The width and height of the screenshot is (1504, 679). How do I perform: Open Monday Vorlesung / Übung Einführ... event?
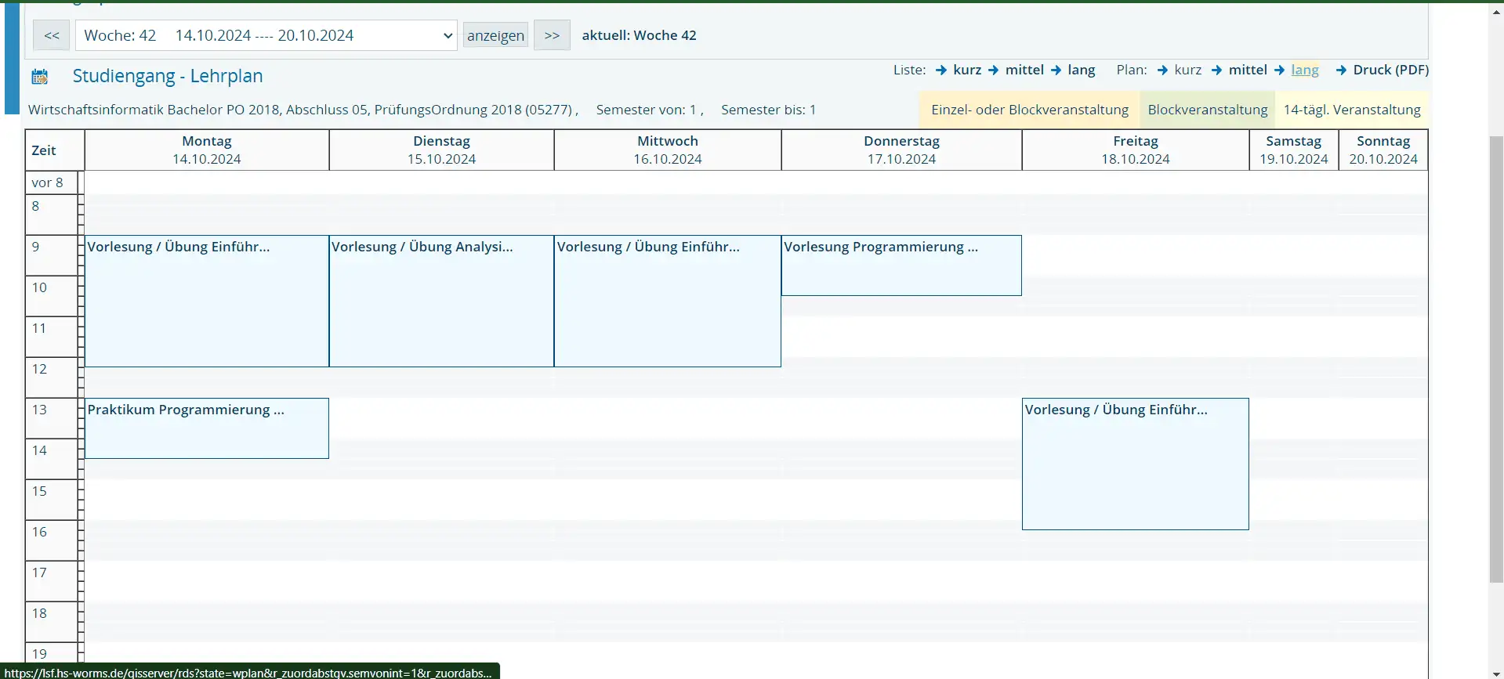pos(179,247)
